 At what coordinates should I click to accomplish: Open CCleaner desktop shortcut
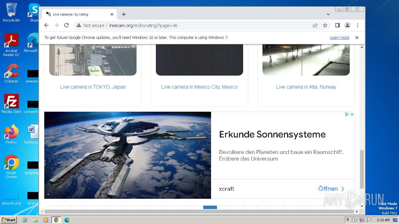pos(11,73)
